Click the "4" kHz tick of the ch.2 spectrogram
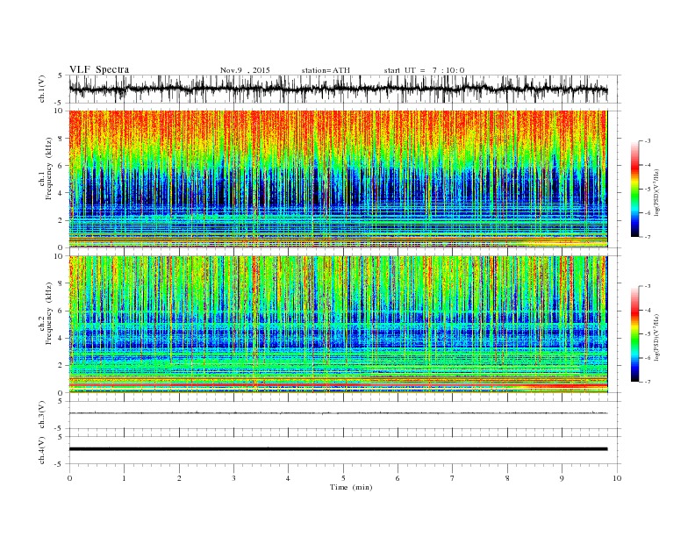 [x=61, y=338]
